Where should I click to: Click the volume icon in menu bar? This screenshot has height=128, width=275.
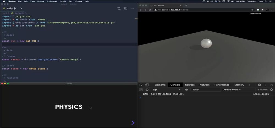[233, 1]
